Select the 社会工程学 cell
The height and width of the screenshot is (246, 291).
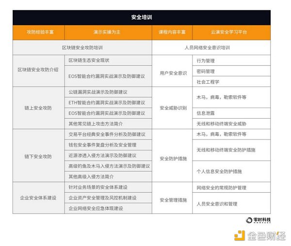(208, 81)
